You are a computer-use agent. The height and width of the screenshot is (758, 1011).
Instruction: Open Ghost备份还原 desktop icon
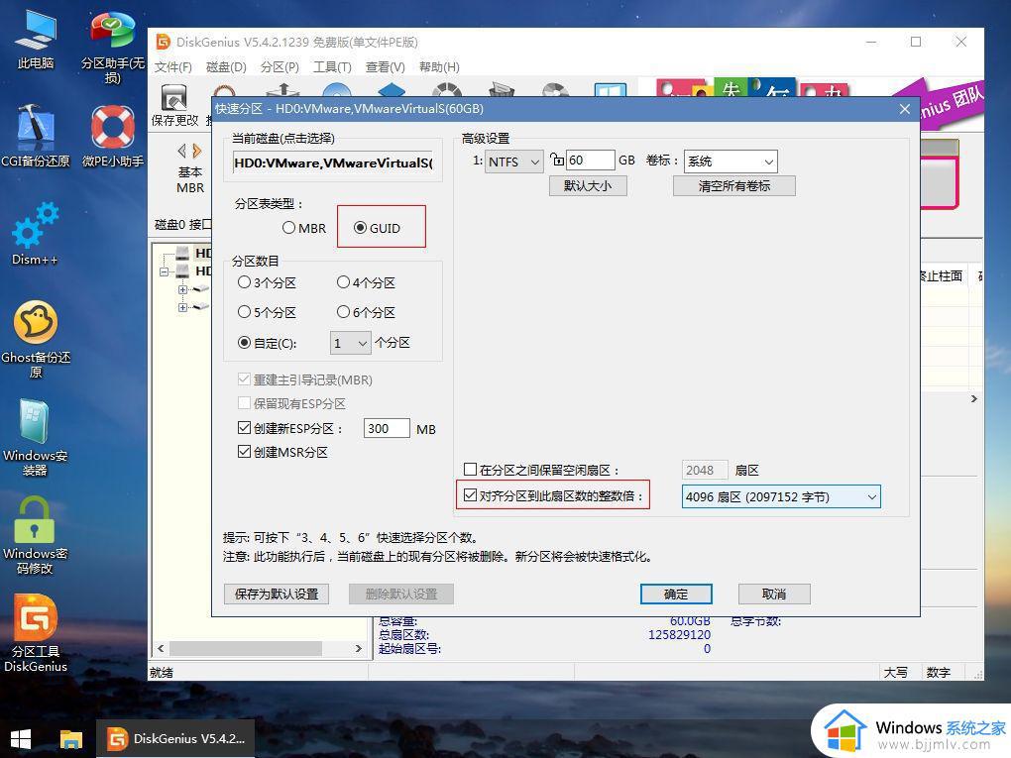tap(36, 340)
